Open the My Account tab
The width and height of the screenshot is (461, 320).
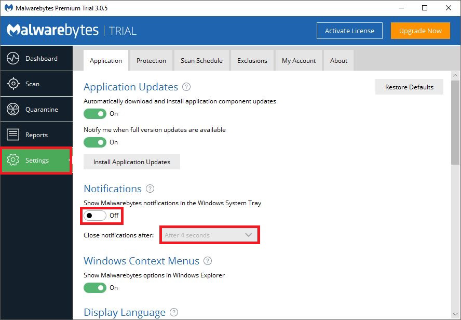pos(299,61)
